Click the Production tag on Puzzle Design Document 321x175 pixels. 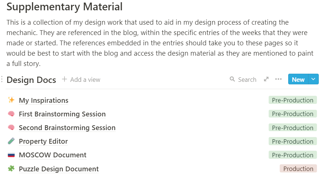click(298, 169)
